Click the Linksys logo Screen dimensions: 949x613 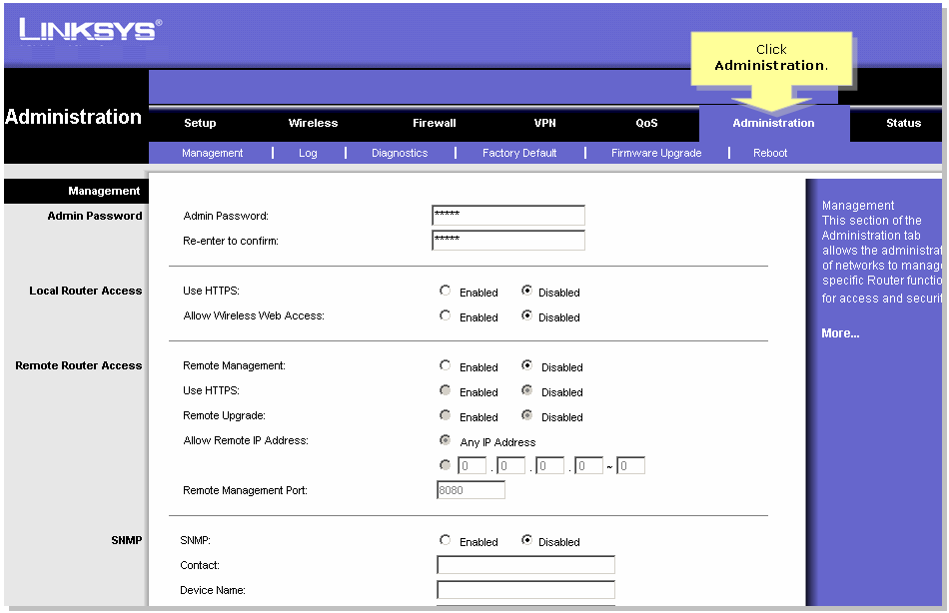point(90,30)
